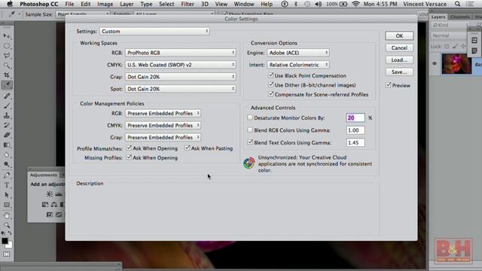Select the Dodge tool
Viewport: 482px width, 271px height.
pyautogui.click(x=7, y=164)
